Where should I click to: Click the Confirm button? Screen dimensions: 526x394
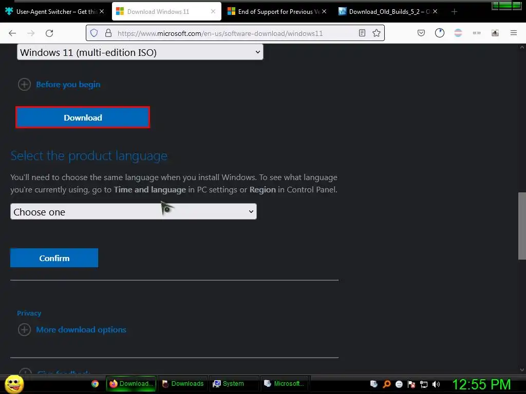point(54,258)
